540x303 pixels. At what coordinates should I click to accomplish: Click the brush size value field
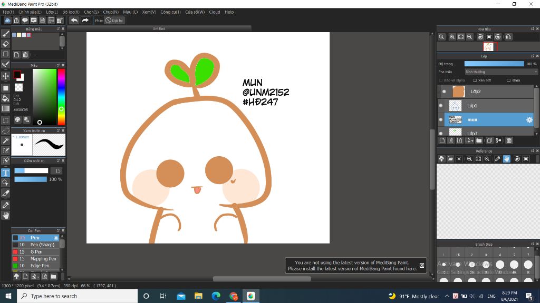[56, 171]
